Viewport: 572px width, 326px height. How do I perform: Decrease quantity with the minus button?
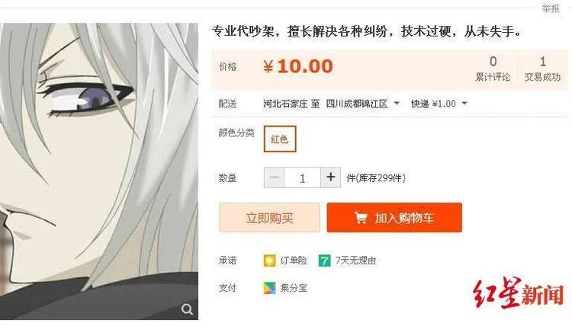274,177
